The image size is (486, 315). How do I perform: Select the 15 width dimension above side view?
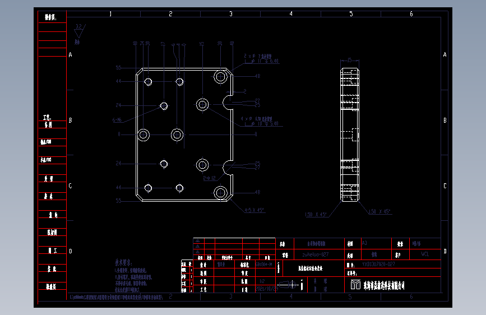click(349, 60)
